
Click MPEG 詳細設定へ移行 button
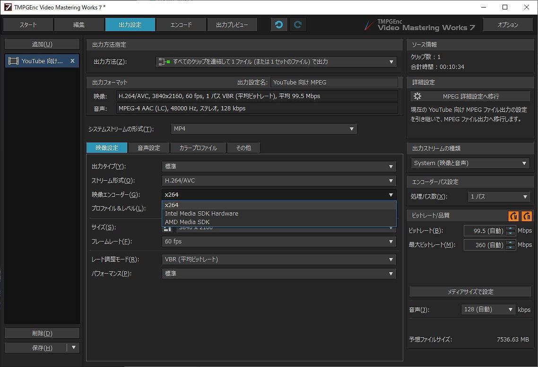470,96
